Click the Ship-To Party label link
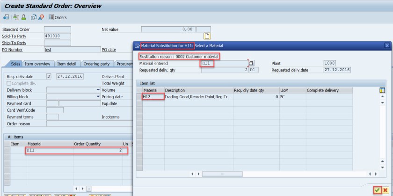This screenshot has height=196, width=393. point(14,43)
